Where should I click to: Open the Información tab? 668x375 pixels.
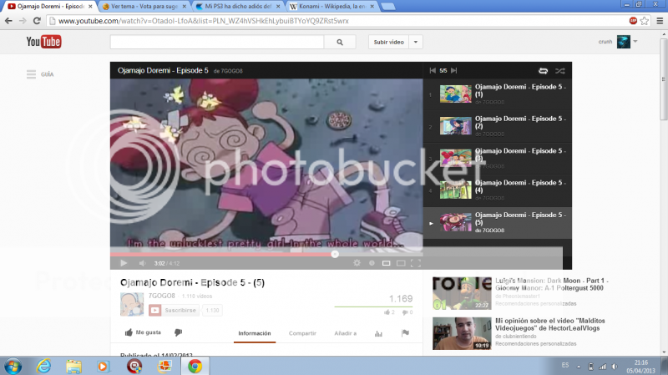click(x=255, y=333)
